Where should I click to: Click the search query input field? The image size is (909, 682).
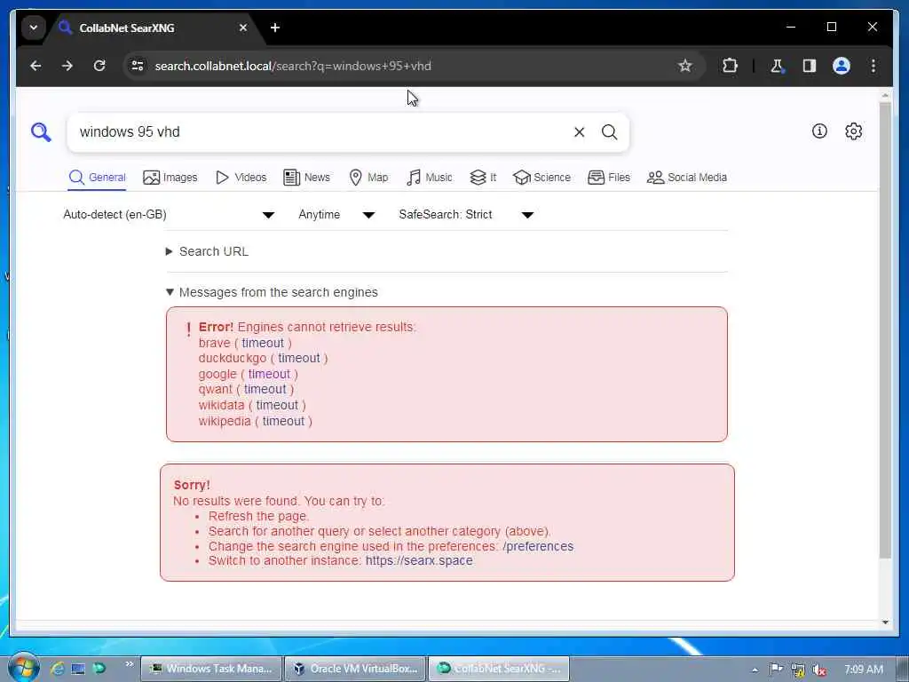(x=321, y=132)
